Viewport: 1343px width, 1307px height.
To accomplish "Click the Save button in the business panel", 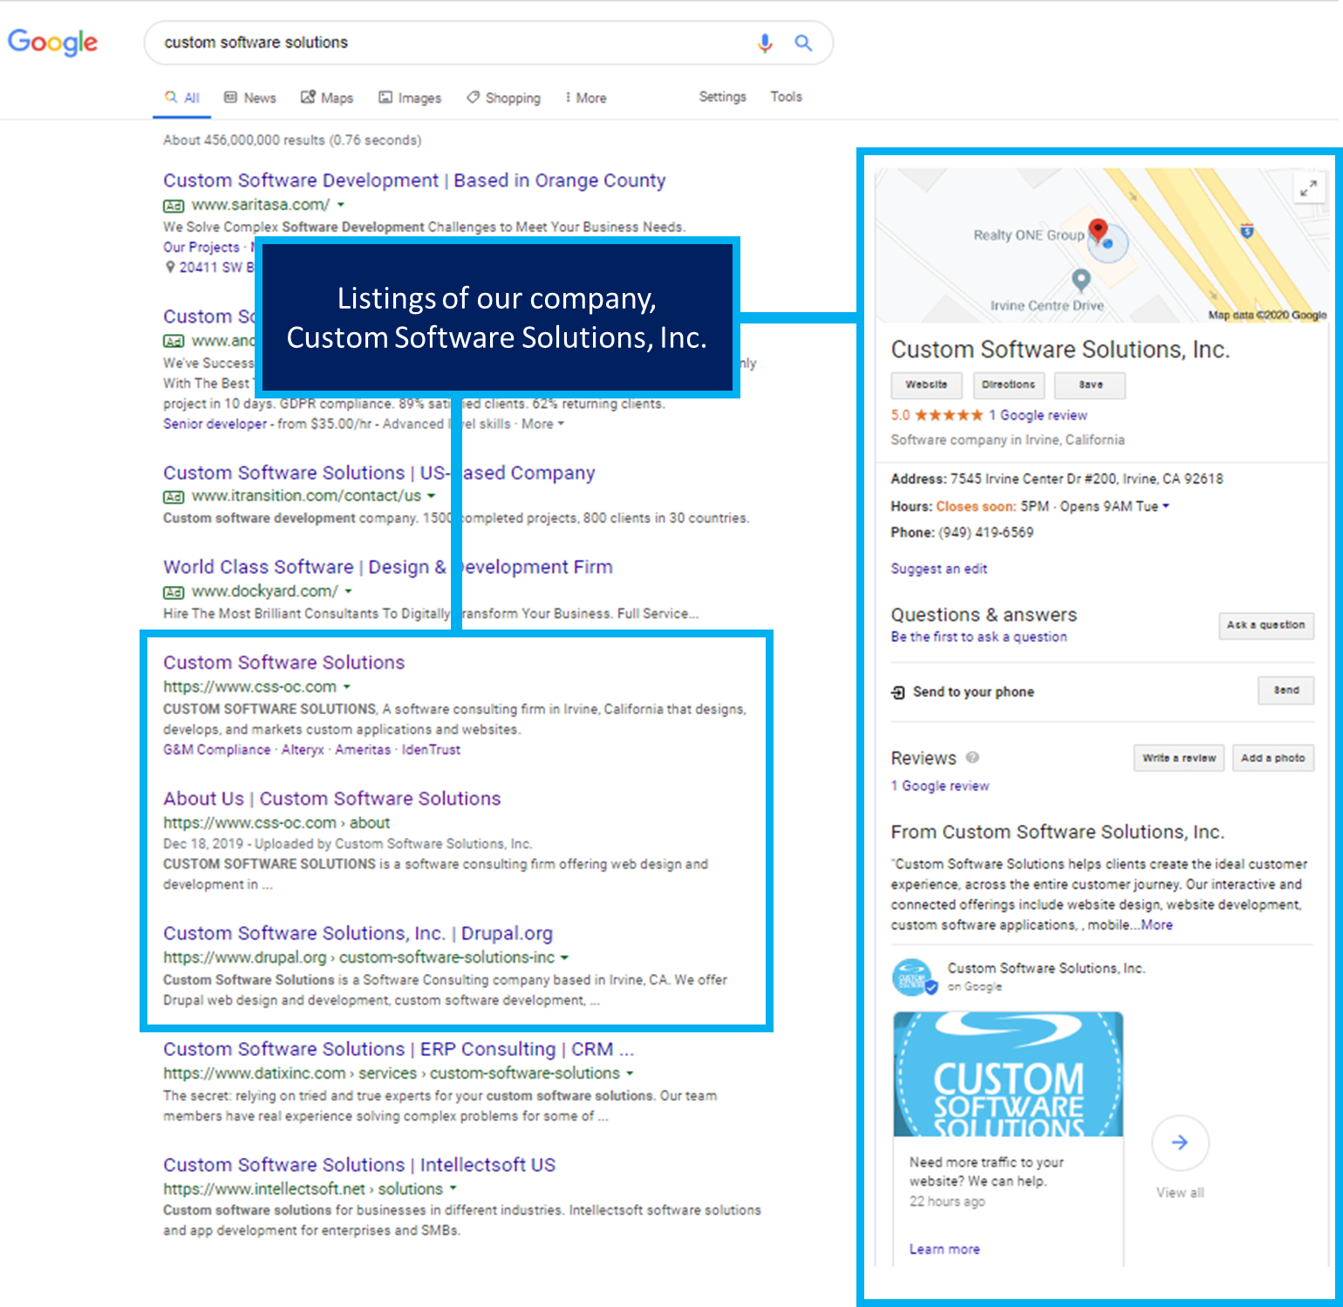I will click(x=1090, y=385).
